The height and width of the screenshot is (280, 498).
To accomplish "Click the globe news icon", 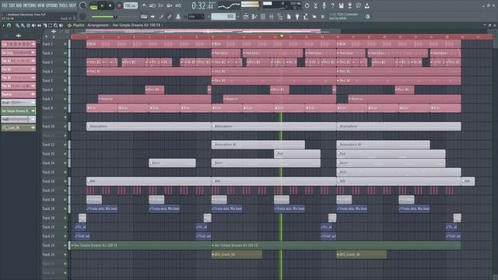I will click(x=367, y=16).
